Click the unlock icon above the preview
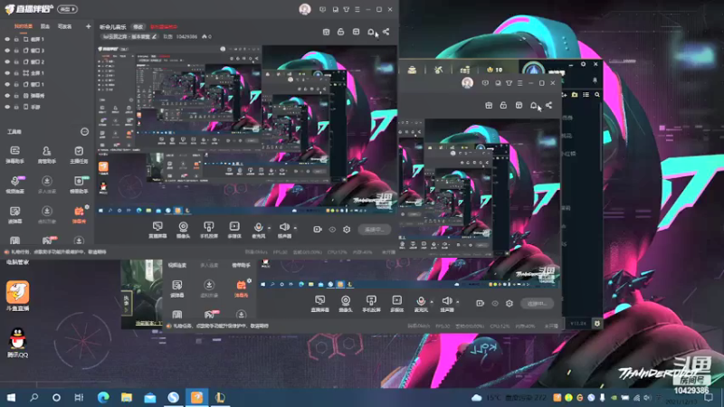The width and height of the screenshot is (724, 407). point(341,32)
